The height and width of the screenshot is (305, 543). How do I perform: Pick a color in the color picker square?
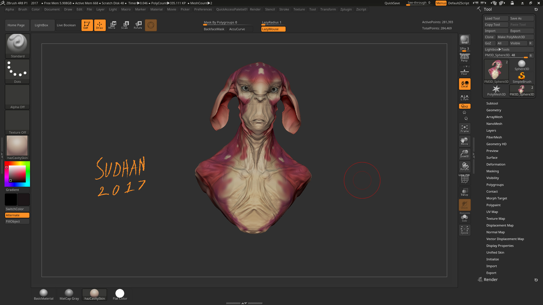(x=17, y=174)
